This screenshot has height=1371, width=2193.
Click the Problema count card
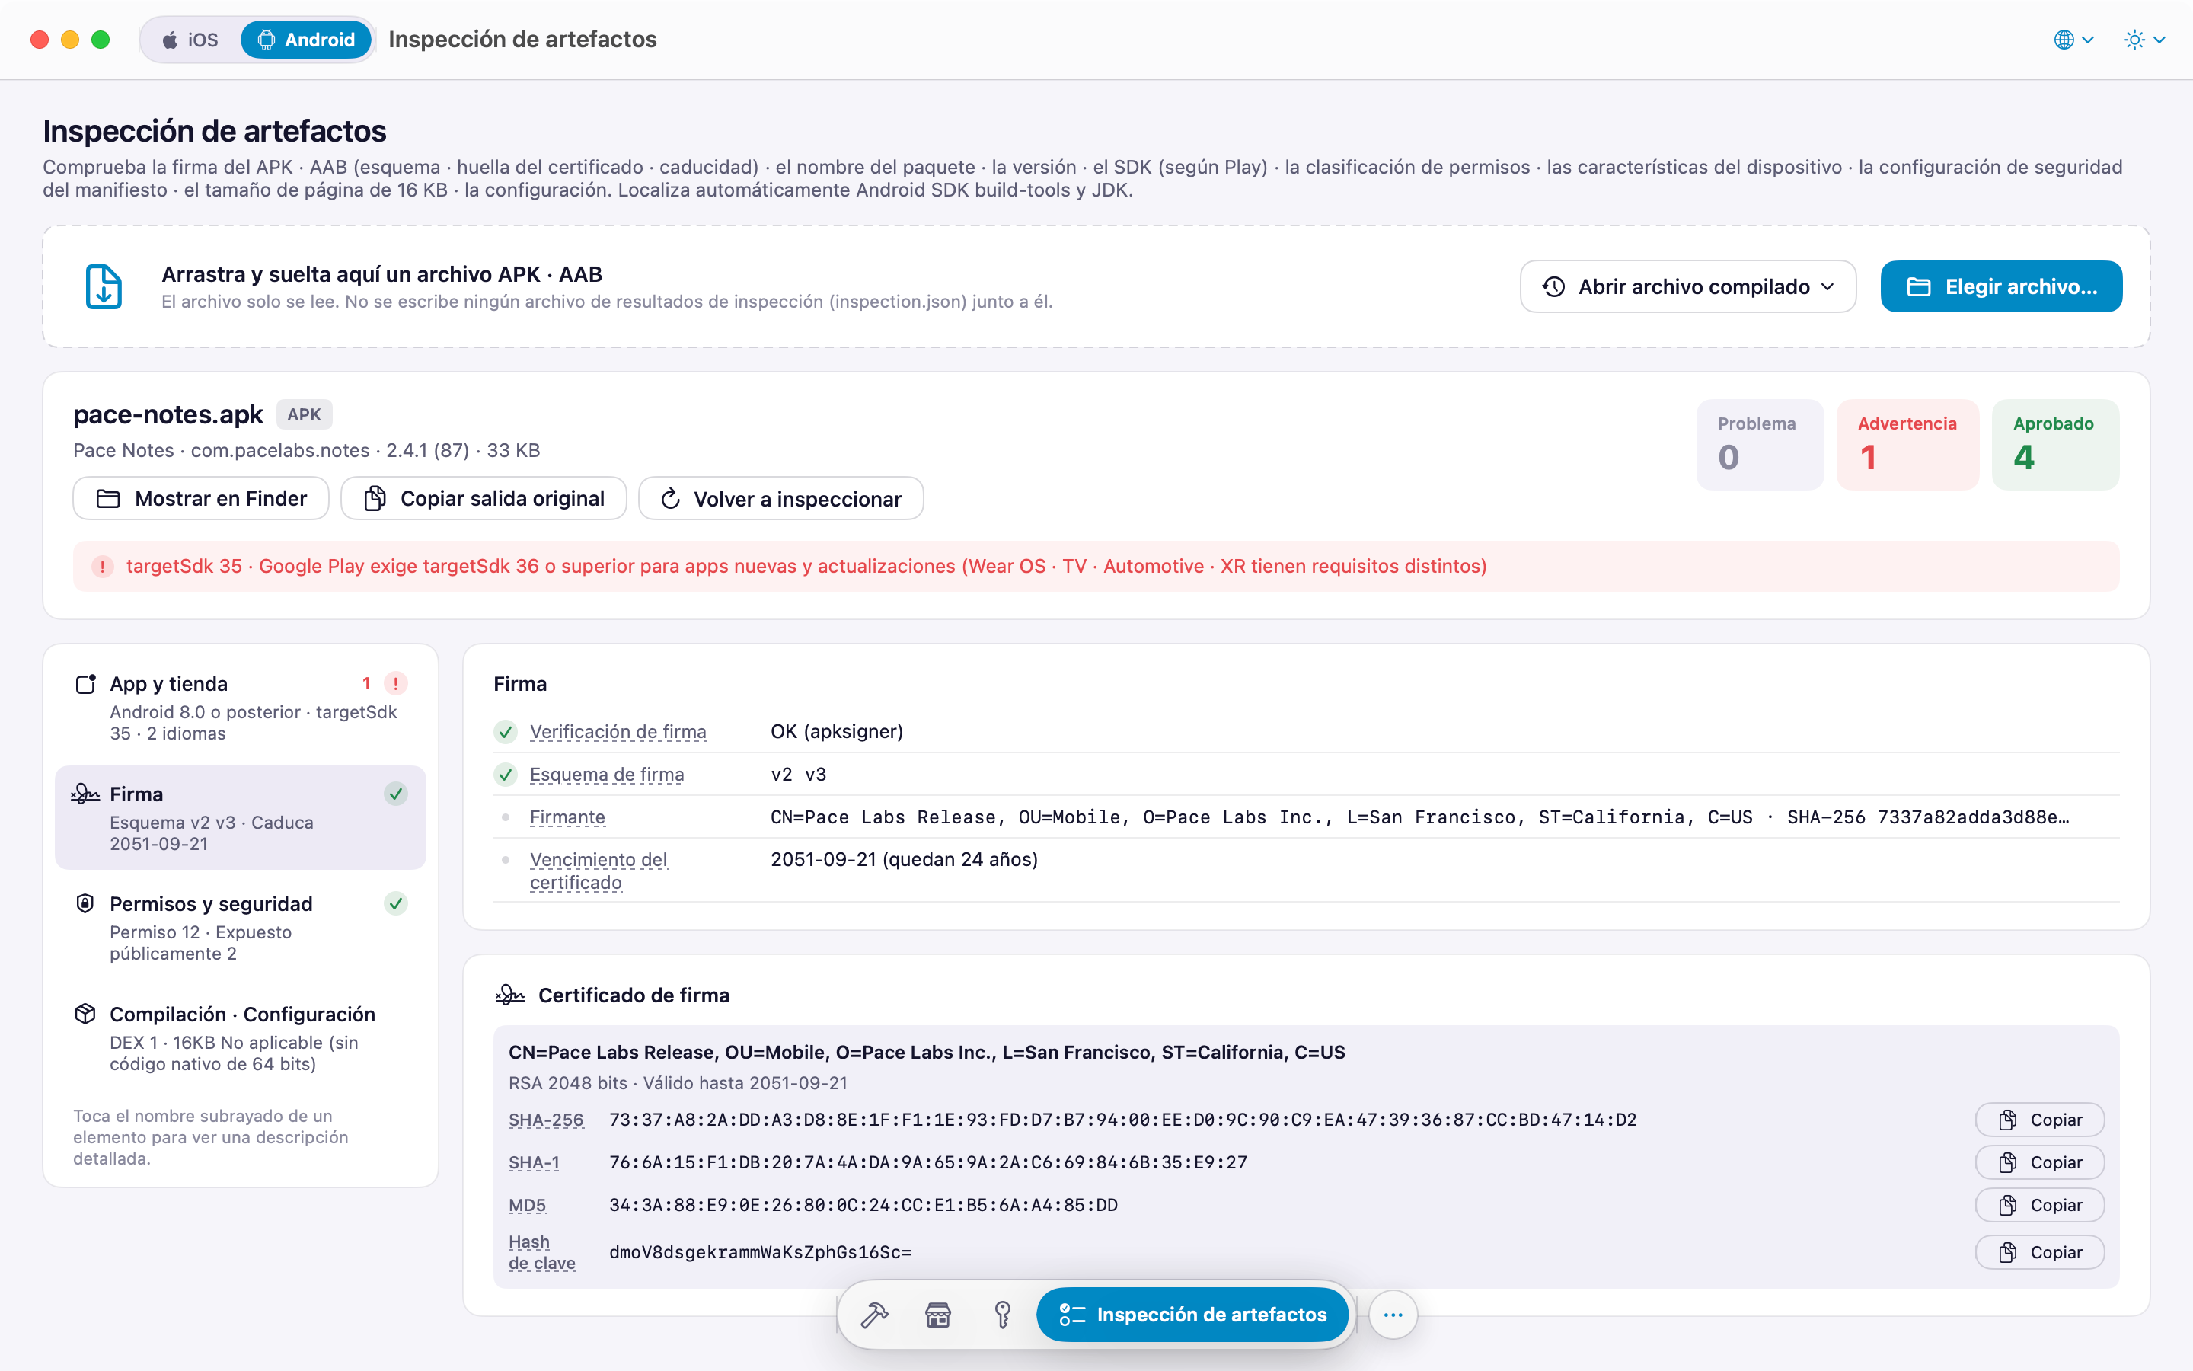(1760, 444)
